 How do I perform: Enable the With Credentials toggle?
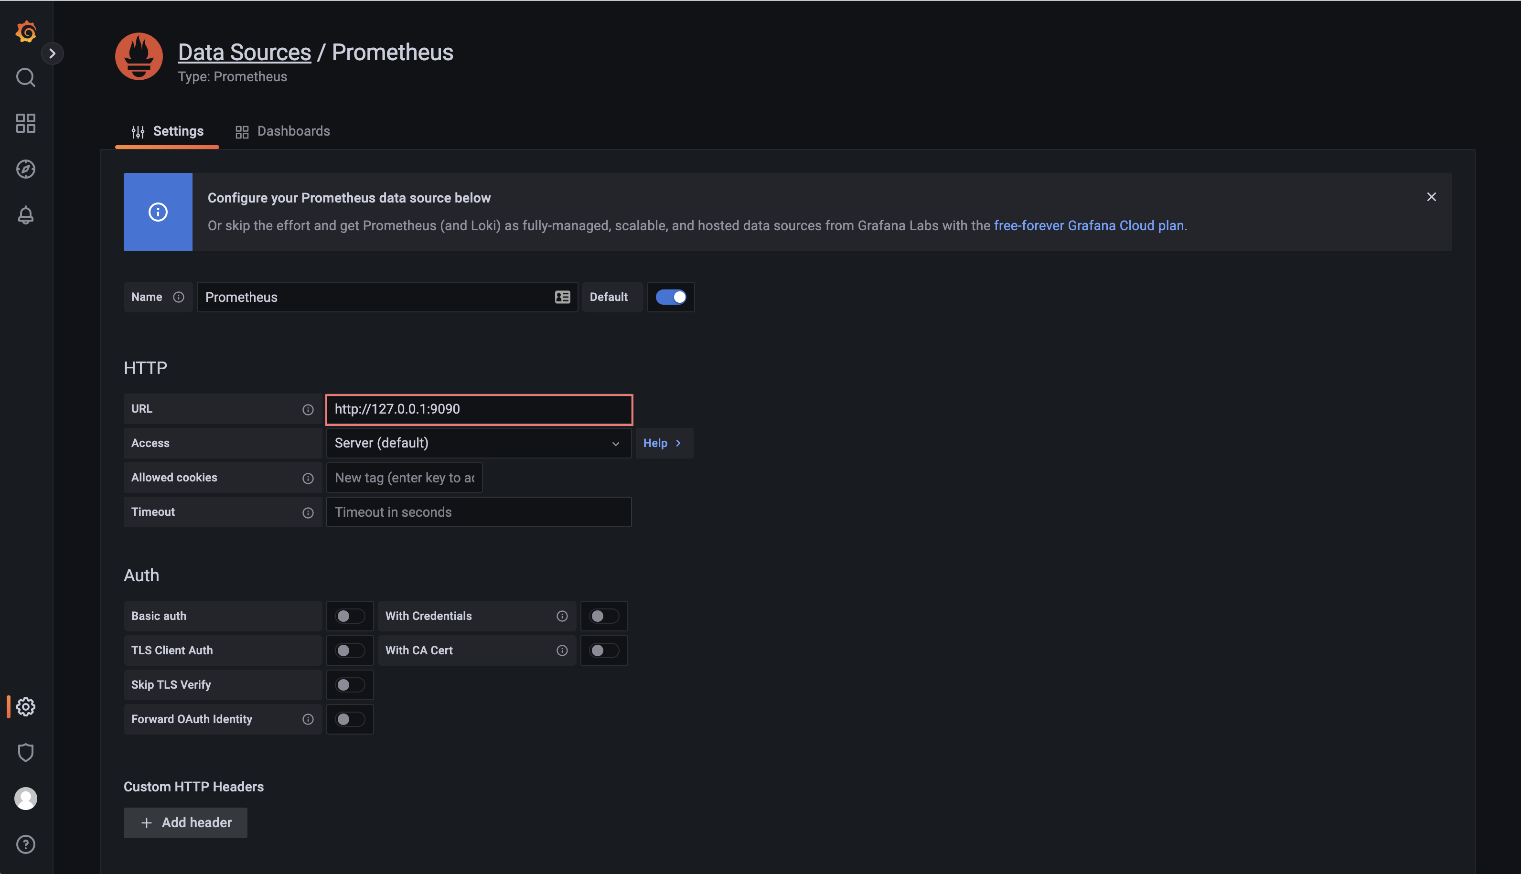[604, 616]
